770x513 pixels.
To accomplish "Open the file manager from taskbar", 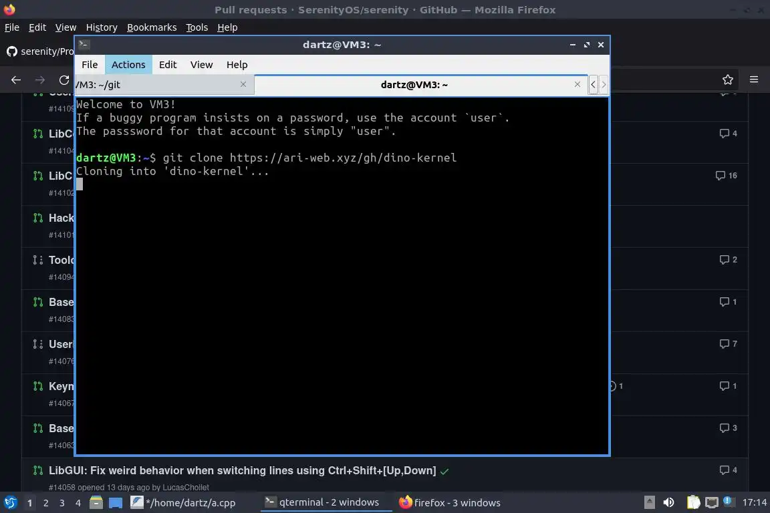I will [96, 503].
